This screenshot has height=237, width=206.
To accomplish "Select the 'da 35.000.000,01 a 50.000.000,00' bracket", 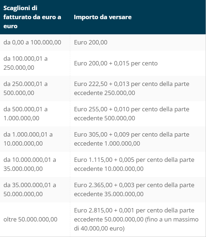I will pyautogui.click(x=35, y=190).
